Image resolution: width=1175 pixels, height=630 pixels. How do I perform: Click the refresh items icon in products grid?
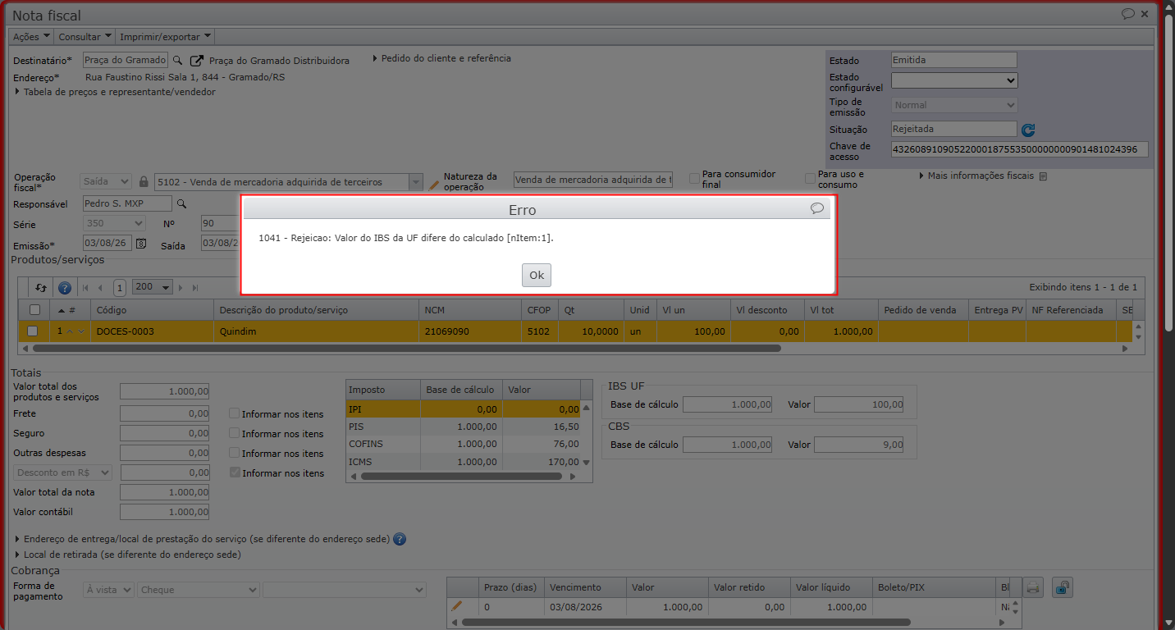[x=41, y=288]
